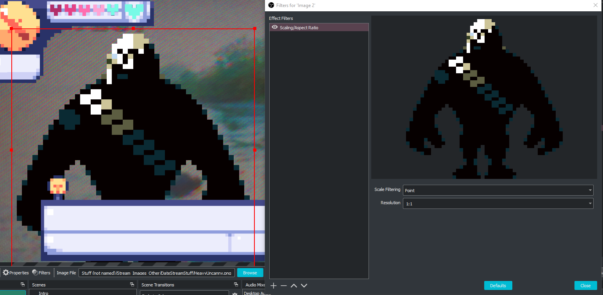Pop out the Scenes dock panel
Screen dimensions: 603x295
[x=132, y=284]
